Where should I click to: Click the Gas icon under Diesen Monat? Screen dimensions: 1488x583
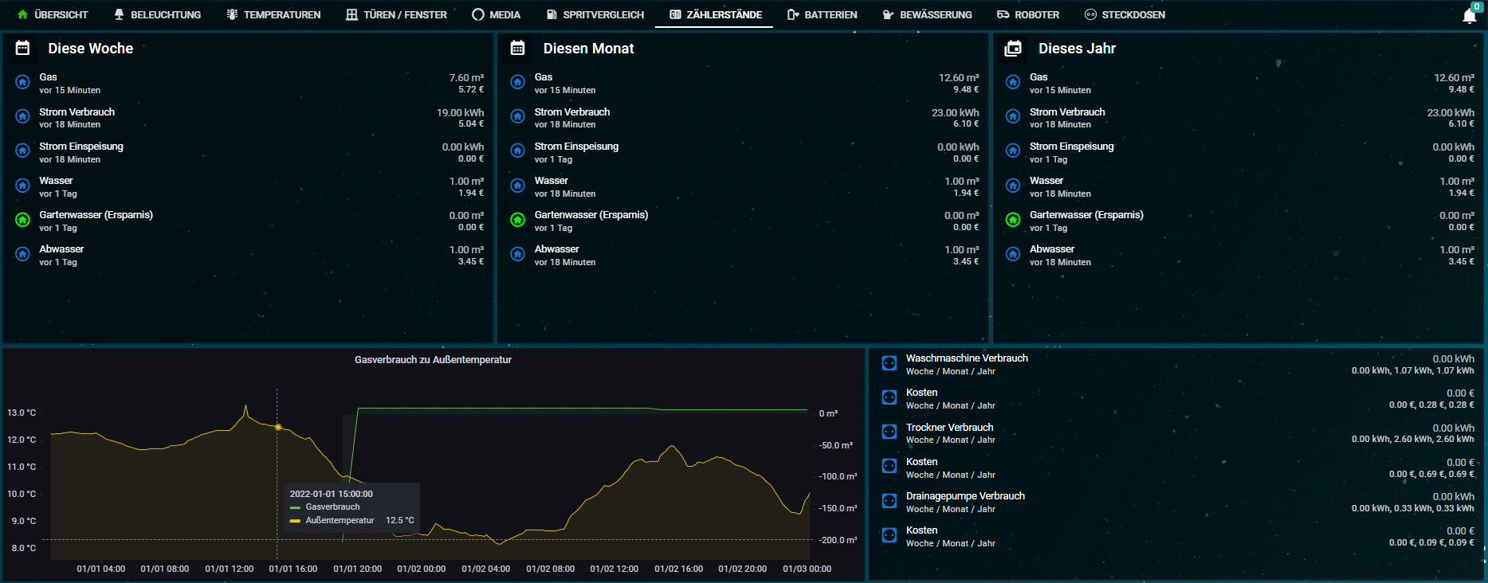click(518, 82)
